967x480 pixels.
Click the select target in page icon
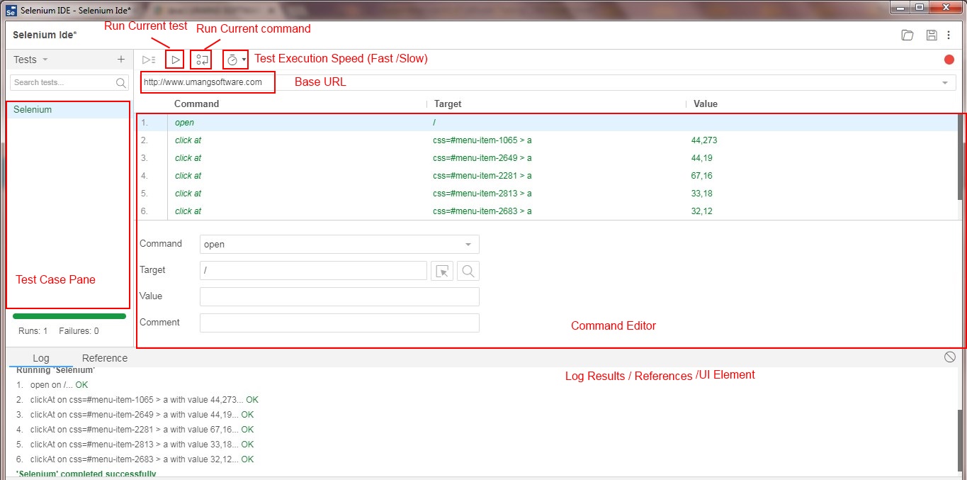[442, 271]
